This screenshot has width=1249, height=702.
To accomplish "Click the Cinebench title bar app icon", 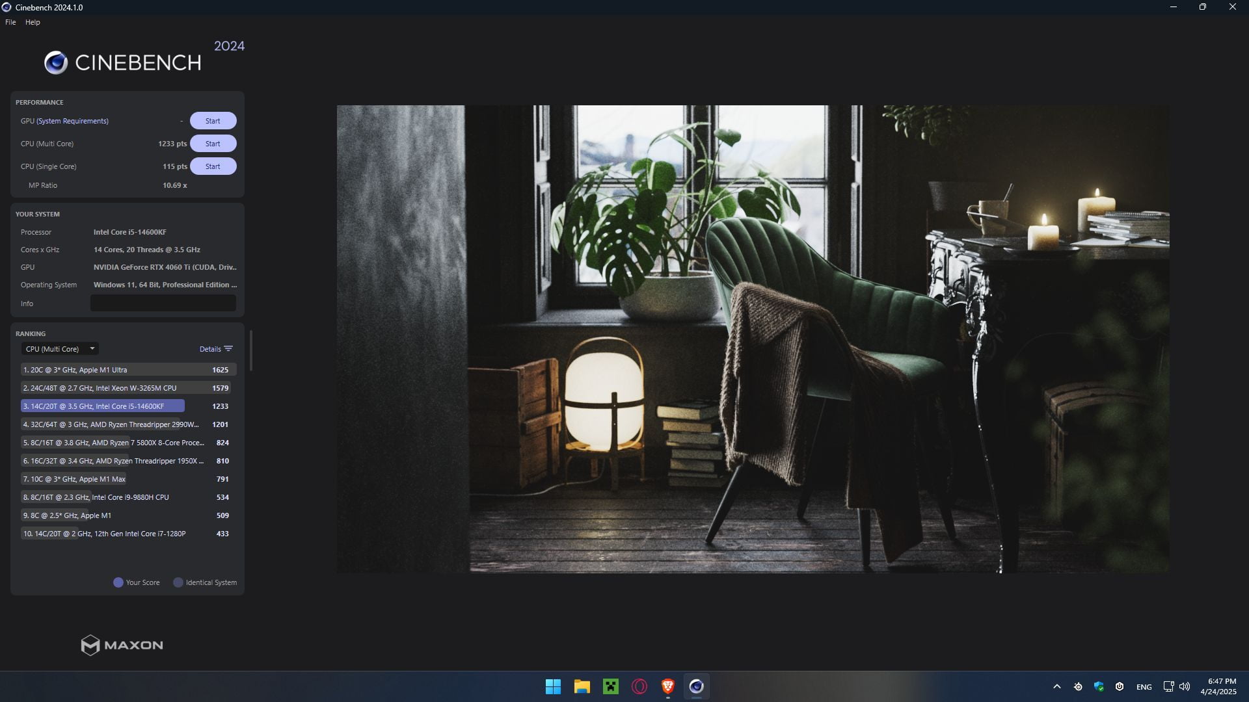I will coord(7,7).
